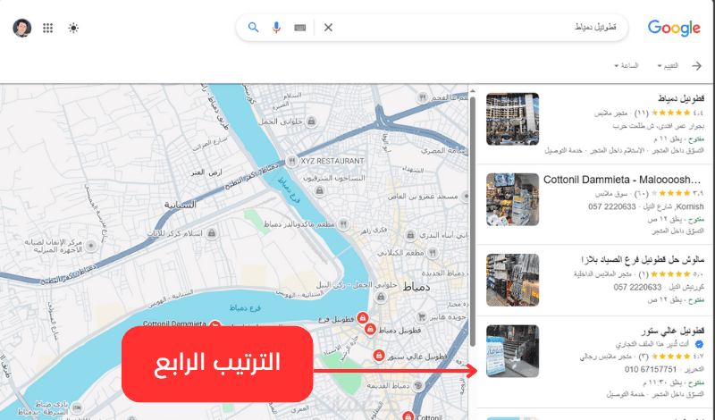Select مركز الإتقان لصيانه الأجهزه pin
This screenshot has height=420, width=715.
(x=91, y=246)
